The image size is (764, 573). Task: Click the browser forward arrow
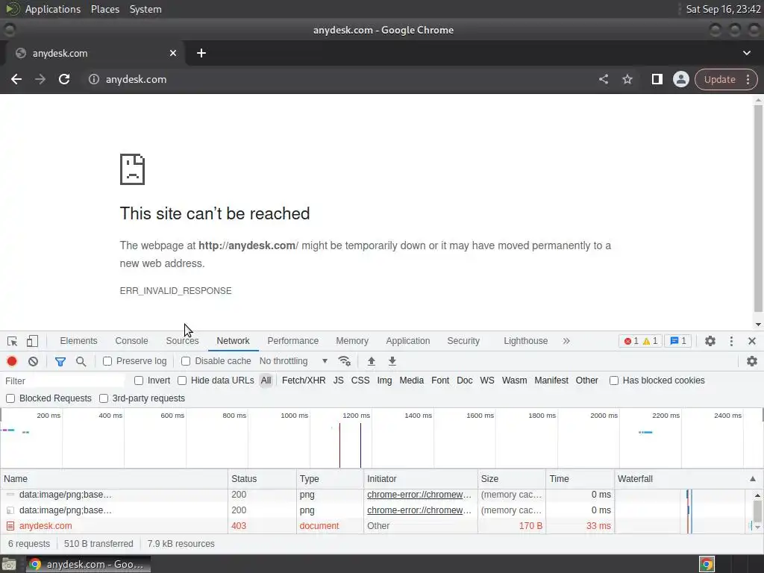tap(40, 79)
